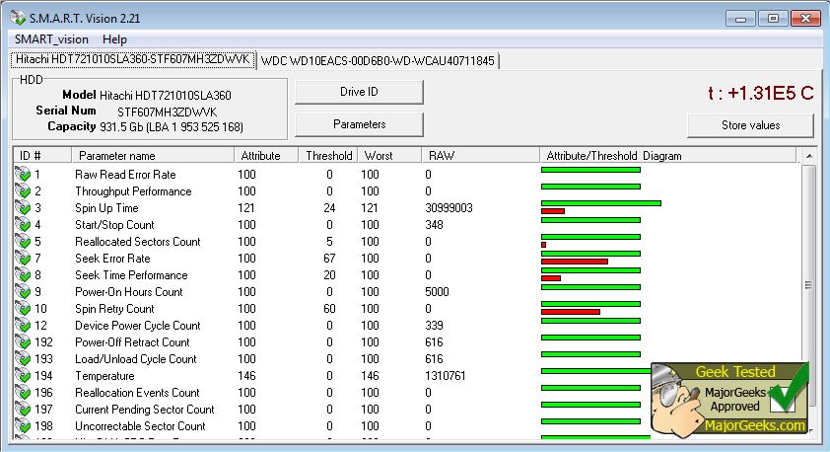Click status icon for Device Power Cycle Count

click(23, 326)
